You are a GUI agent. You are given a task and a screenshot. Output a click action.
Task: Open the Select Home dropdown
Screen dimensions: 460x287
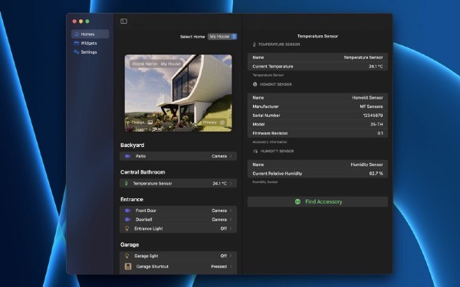(x=222, y=37)
